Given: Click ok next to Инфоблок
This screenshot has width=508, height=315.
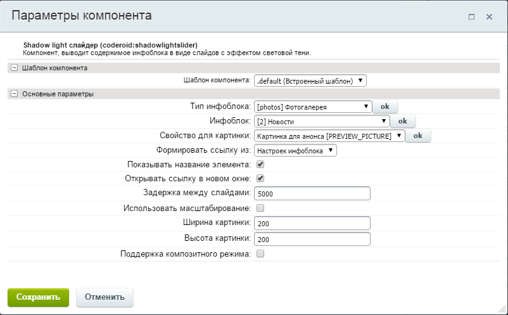Looking at the screenshot, I should (402, 121).
